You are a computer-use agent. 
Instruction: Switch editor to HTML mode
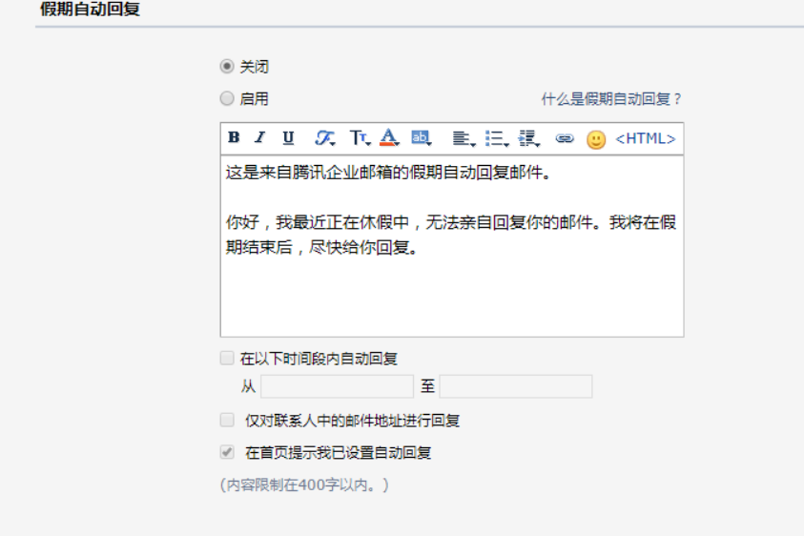tap(646, 138)
